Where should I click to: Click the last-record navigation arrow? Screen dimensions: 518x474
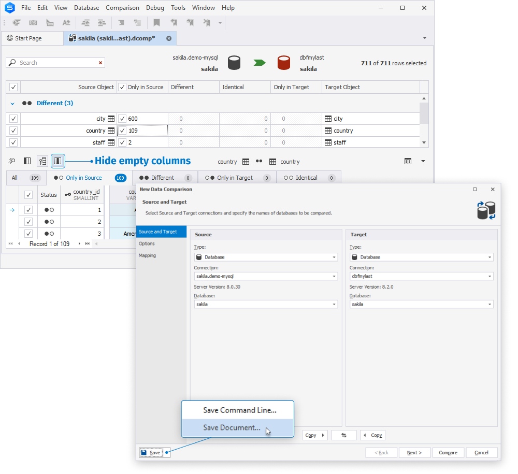(x=88, y=244)
